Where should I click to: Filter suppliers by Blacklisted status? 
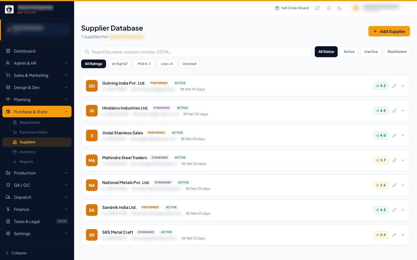pyautogui.click(x=397, y=52)
